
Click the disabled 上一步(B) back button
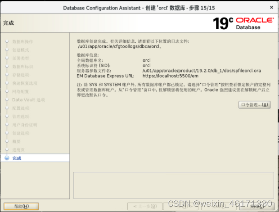point(145,206)
